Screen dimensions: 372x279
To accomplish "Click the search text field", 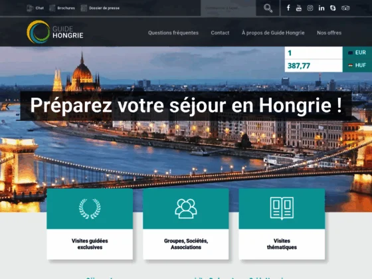I will pos(229,8).
